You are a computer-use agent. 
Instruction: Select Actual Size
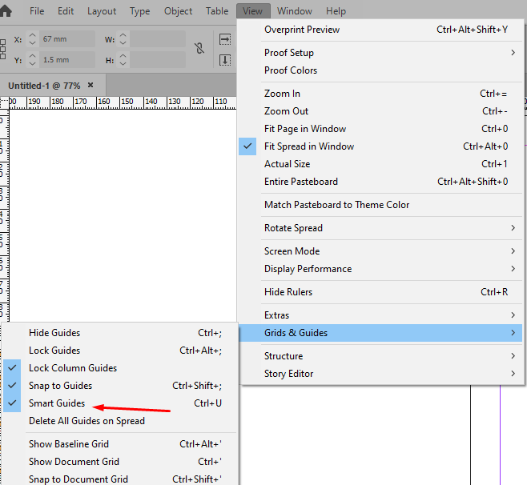380,164
